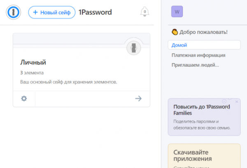Click Ваш основной сейф description text

[68, 82]
